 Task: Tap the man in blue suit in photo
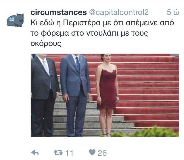click(75, 95)
